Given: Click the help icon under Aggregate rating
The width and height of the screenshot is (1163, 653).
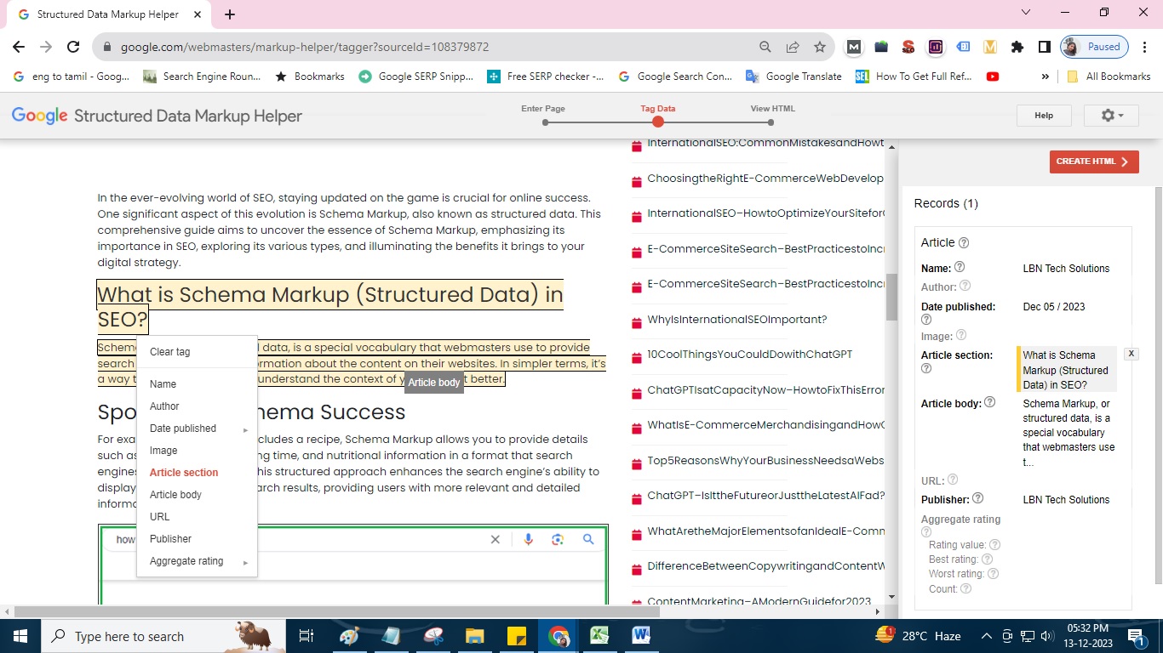Looking at the screenshot, I should [x=925, y=531].
